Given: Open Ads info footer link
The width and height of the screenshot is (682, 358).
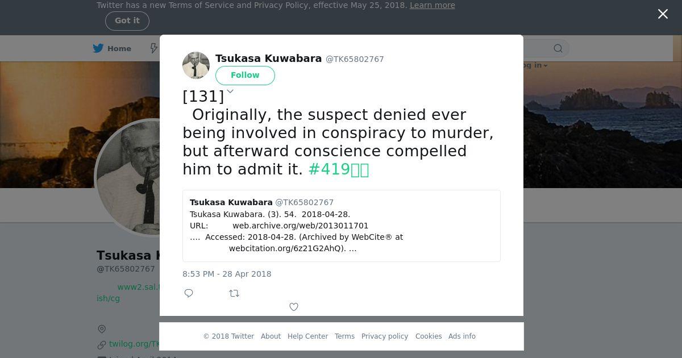Looking at the screenshot, I should tap(462, 336).
